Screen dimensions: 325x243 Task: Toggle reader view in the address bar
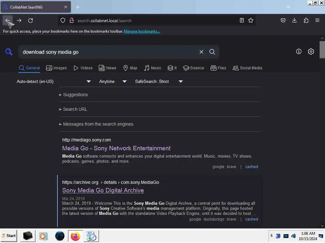(242, 20)
